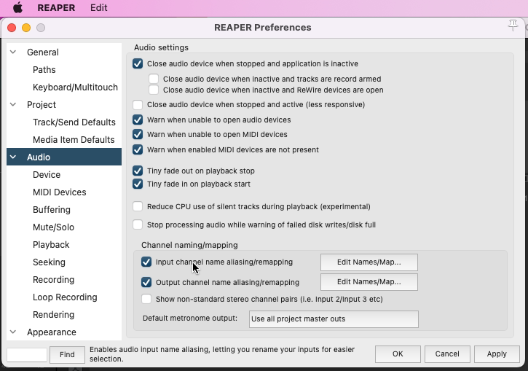Cancel the preferences dialog
Viewport: 528px width, 371px height.
[x=447, y=354]
